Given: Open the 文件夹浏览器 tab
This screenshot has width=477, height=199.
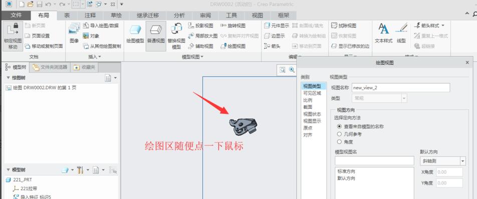Looking at the screenshot, I should pos(50,67).
